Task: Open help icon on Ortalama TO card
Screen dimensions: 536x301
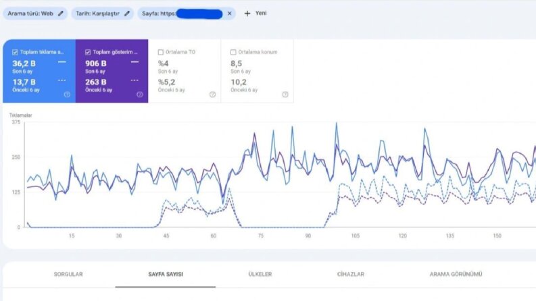Action: (x=213, y=94)
